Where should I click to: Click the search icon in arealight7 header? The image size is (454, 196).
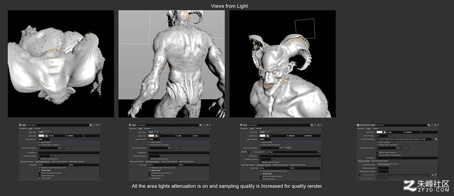(315, 125)
